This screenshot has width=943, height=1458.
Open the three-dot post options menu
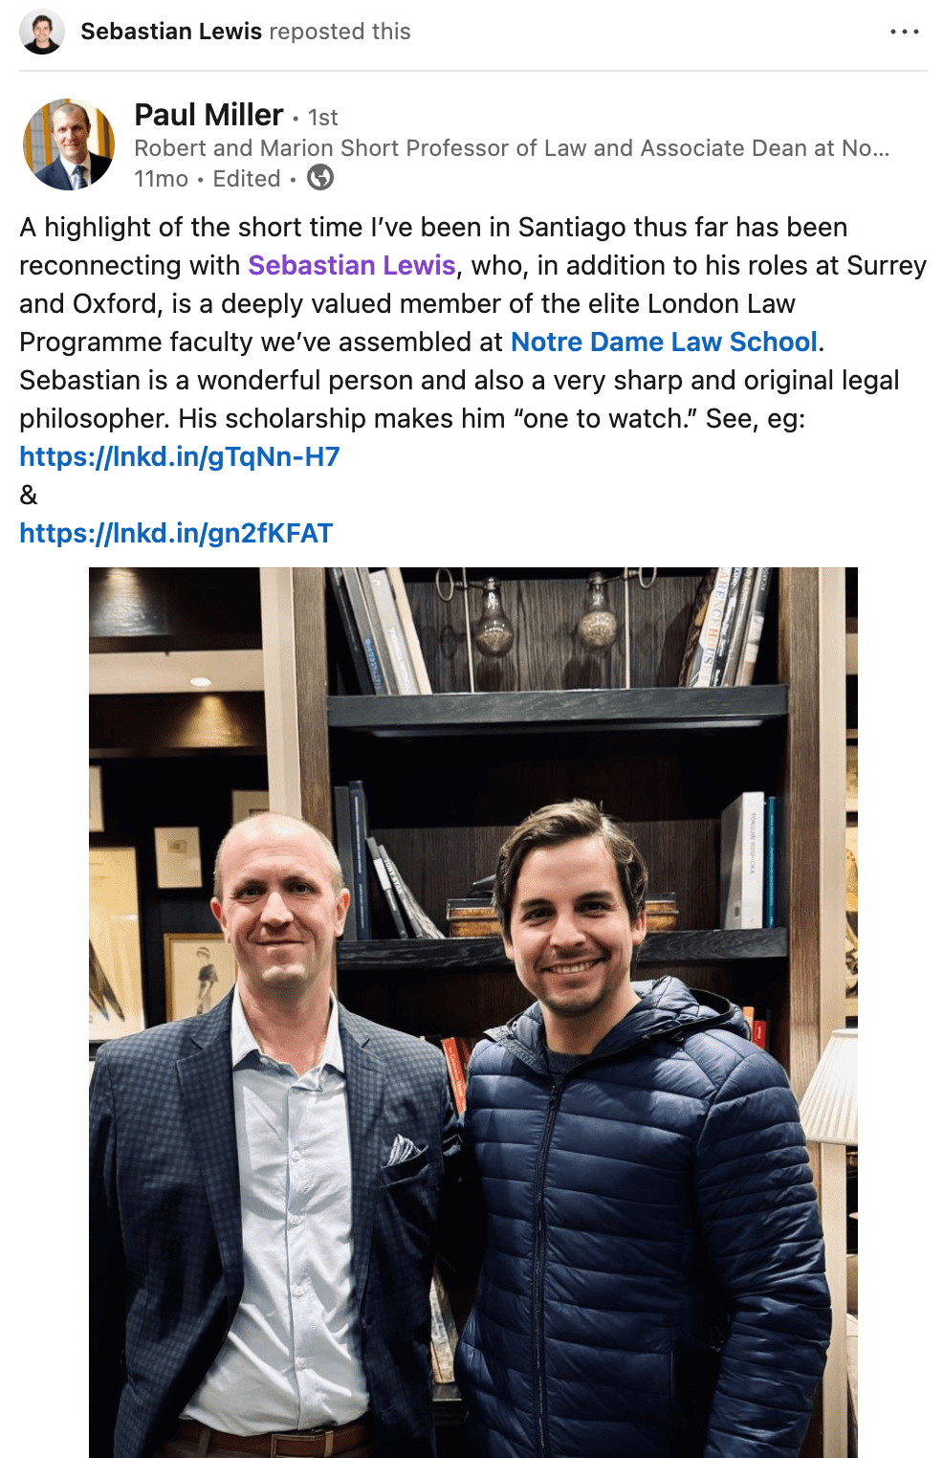[x=904, y=32]
